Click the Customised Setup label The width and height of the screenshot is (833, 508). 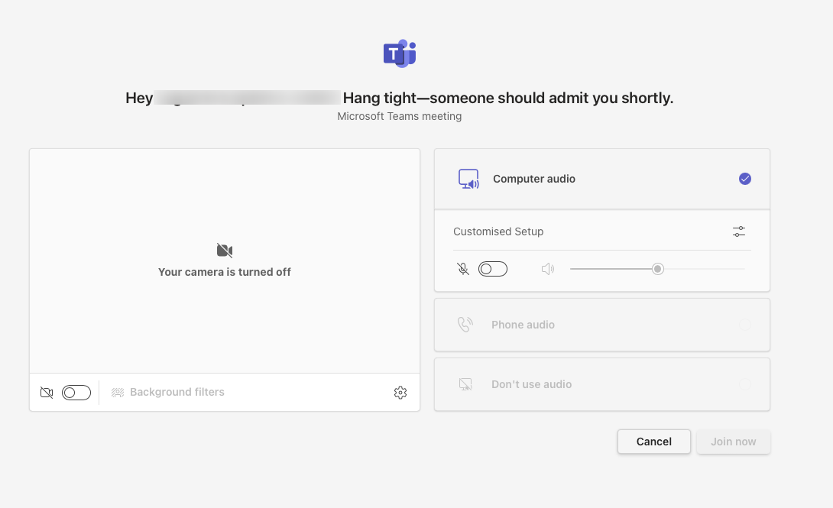coord(498,231)
